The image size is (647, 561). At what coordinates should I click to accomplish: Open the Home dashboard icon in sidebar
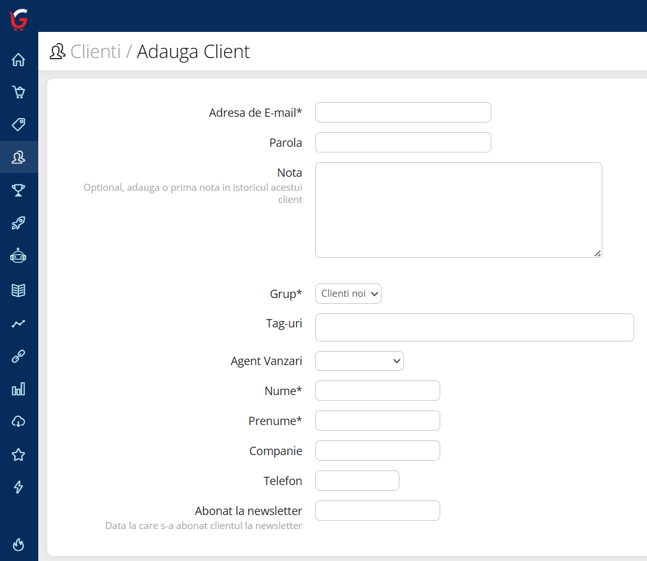coord(19,59)
